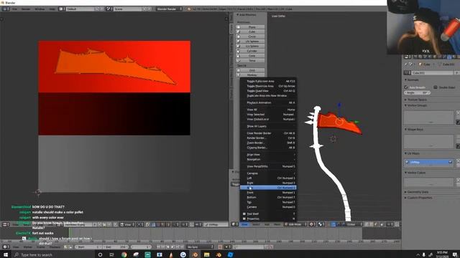Viewport: 460px width, 258px height.
Task: Toggle Auto Smooth checkbox
Action: point(406,87)
